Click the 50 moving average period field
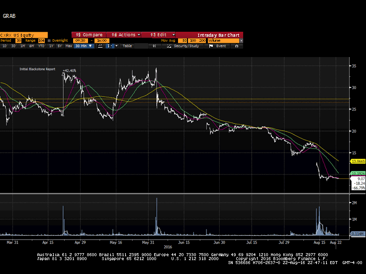 (185, 40)
